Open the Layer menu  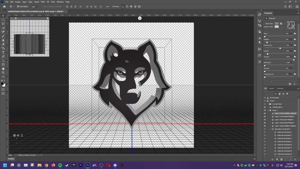(x=24, y=2)
